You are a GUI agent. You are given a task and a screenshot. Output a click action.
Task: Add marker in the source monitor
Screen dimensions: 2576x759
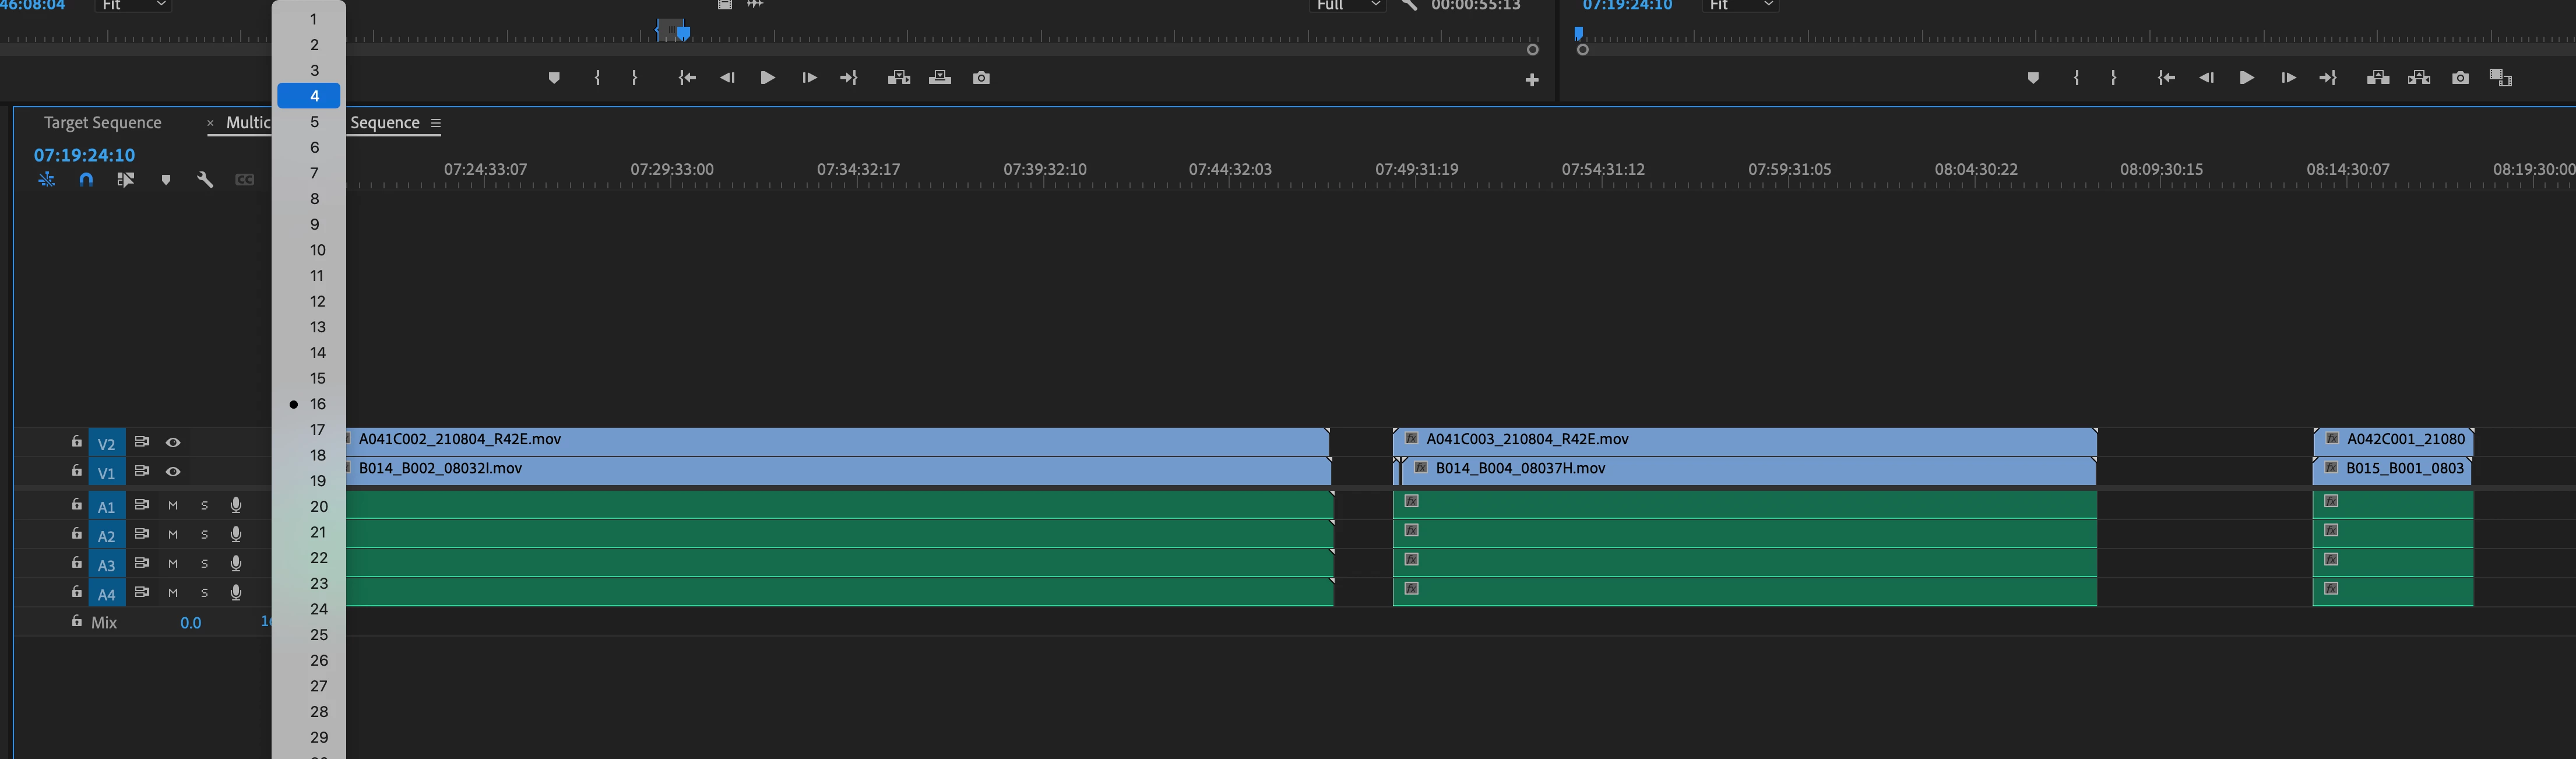(554, 78)
